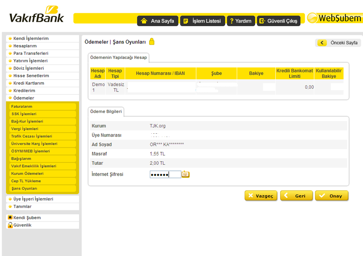Click the question mark icon for Yardım
The width and height of the screenshot is (363, 256).
[231, 21]
